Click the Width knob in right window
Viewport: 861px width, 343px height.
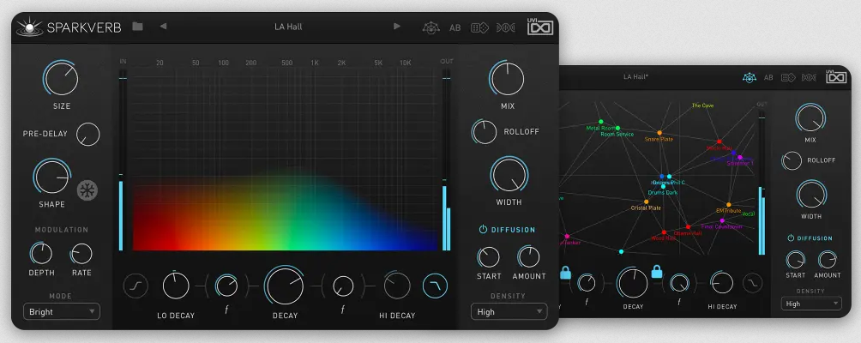pos(811,195)
